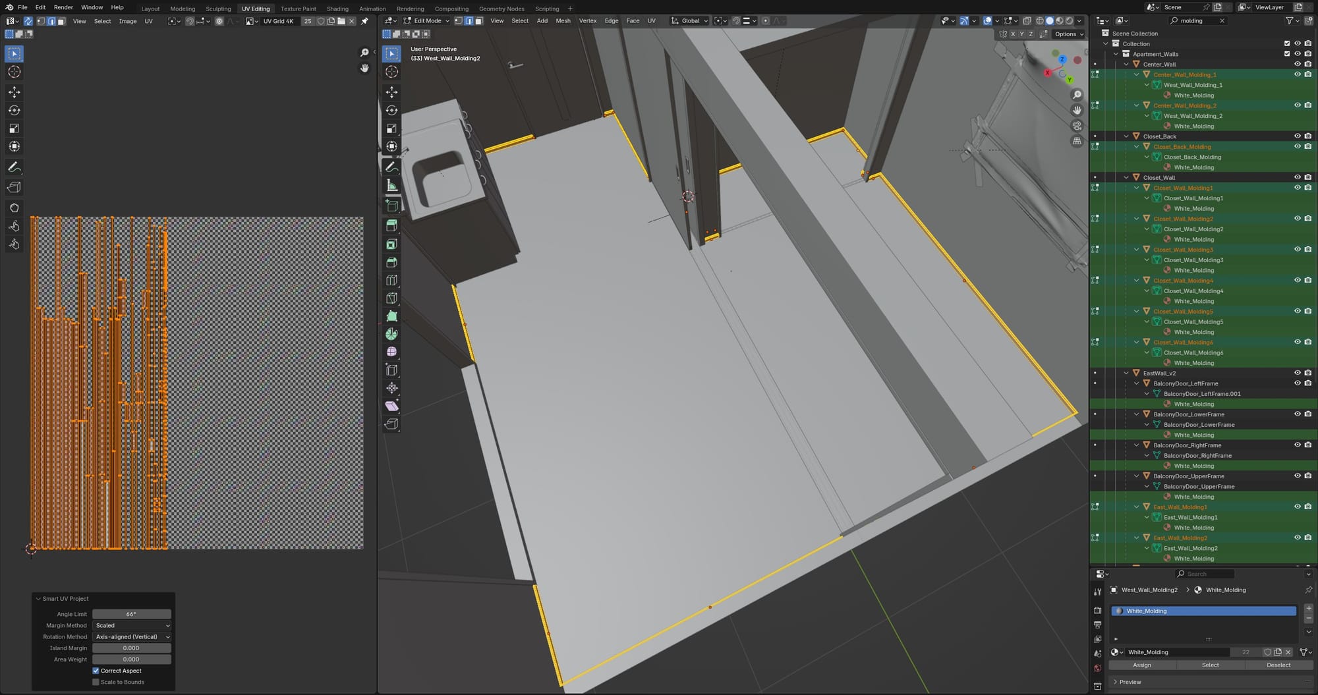The width and height of the screenshot is (1318, 695).
Task: Click the viewport pan hand icon
Action: click(x=1077, y=110)
